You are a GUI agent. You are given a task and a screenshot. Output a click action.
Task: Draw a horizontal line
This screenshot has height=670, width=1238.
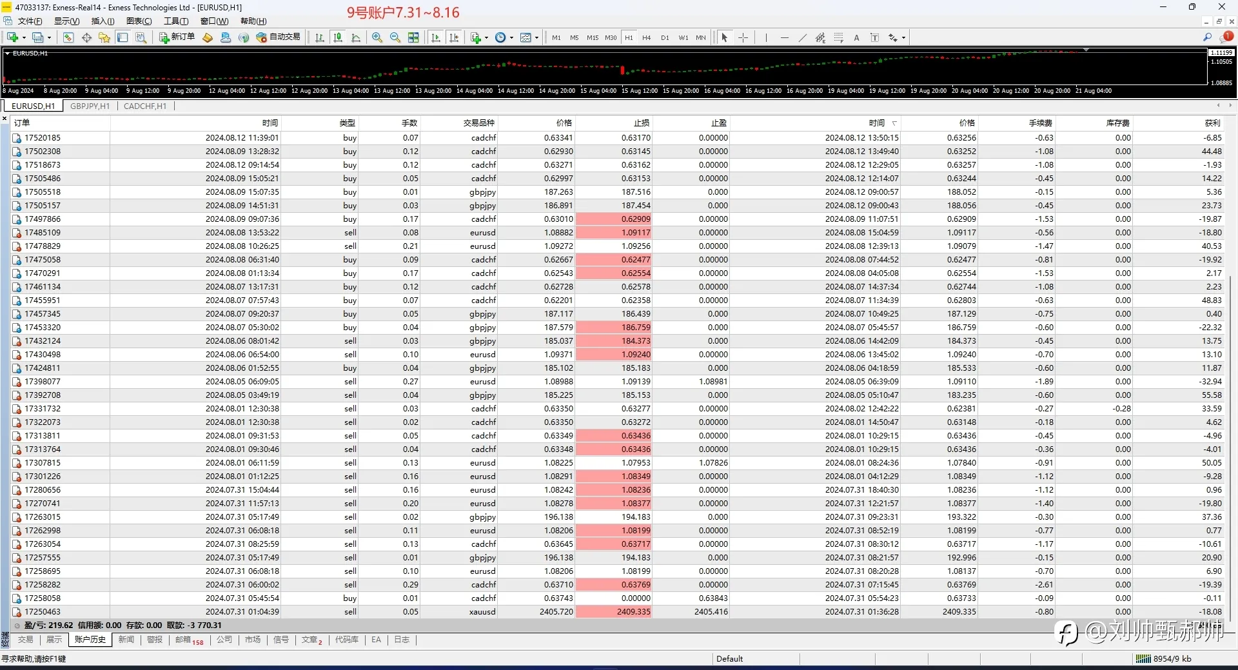click(784, 37)
